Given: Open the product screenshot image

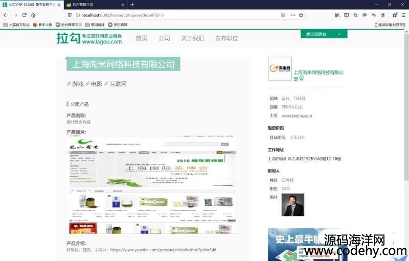Looking at the screenshot, I should [x=151, y=184].
